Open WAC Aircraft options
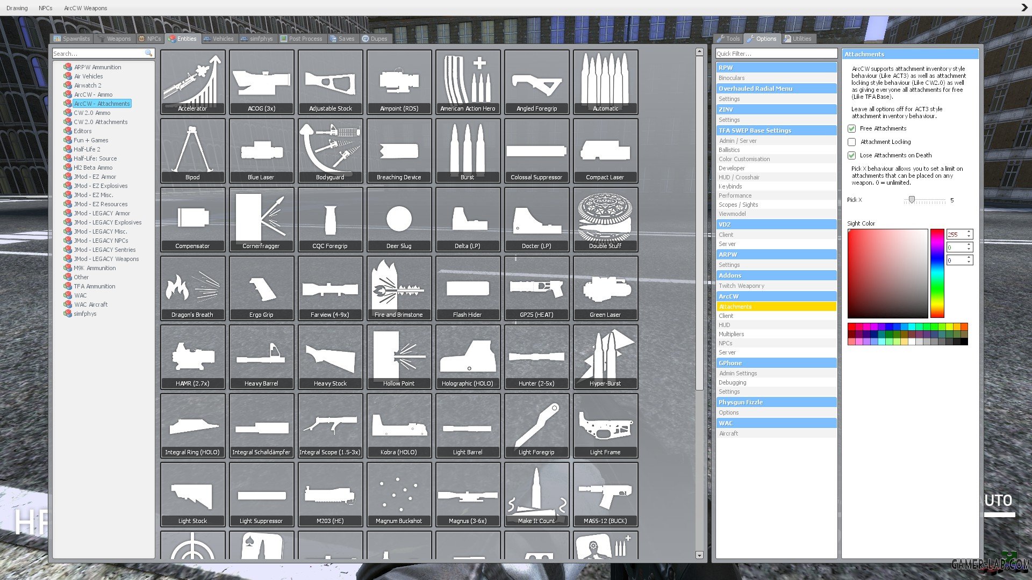 click(776, 433)
